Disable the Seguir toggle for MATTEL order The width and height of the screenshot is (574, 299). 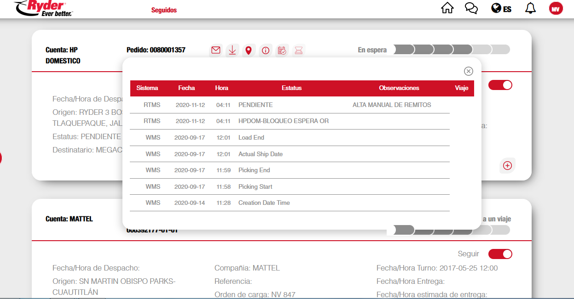500,254
